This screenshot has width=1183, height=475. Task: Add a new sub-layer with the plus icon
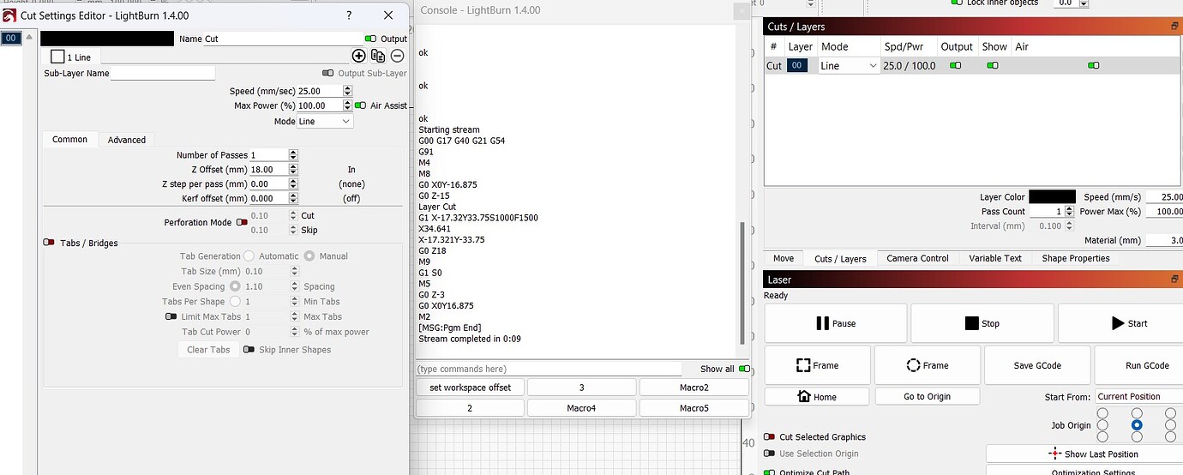[x=359, y=56]
